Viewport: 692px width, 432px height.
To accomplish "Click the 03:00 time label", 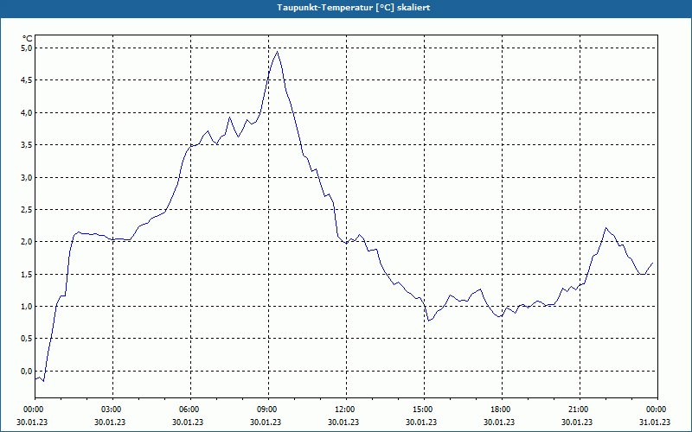I will pyautogui.click(x=112, y=410).
